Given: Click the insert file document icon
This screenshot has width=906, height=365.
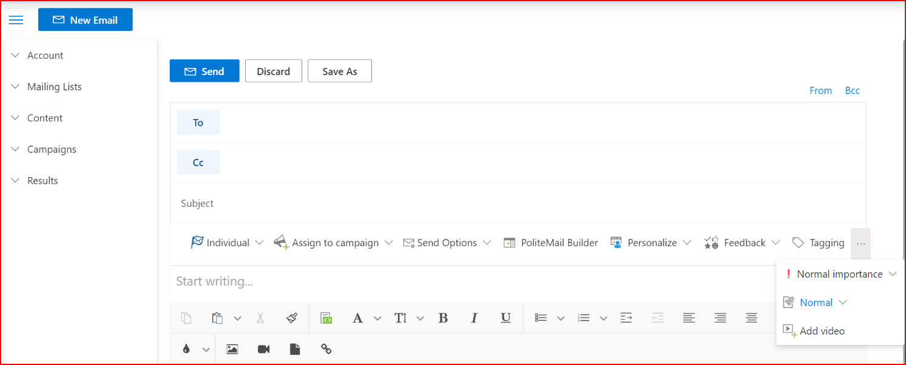Looking at the screenshot, I should click(x=294, y=349).
